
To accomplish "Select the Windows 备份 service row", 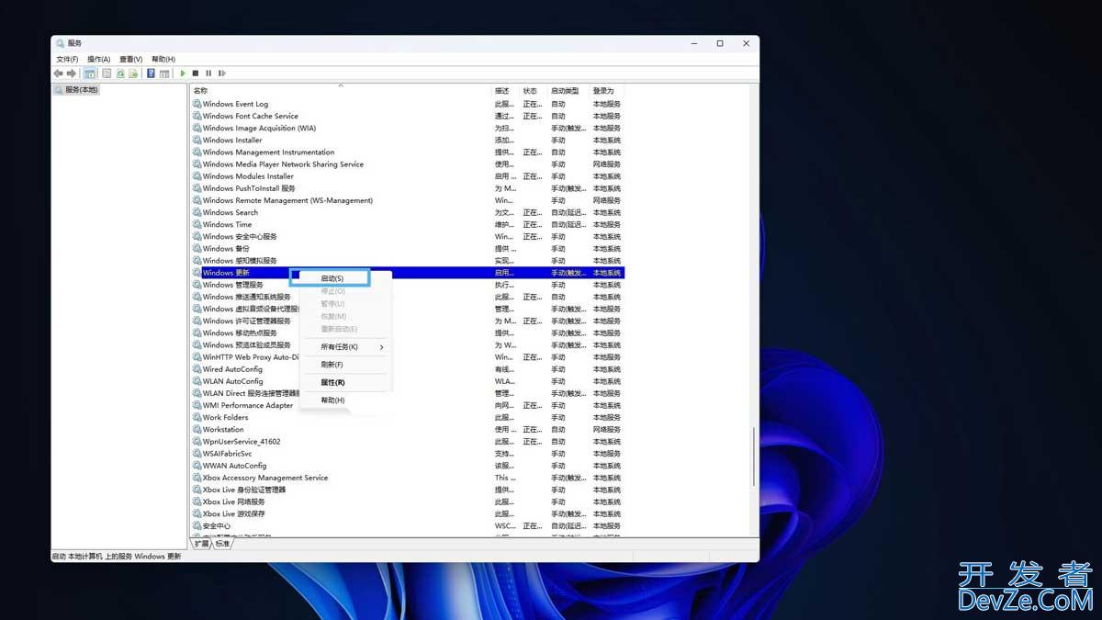I will click(x=408, y=249).
